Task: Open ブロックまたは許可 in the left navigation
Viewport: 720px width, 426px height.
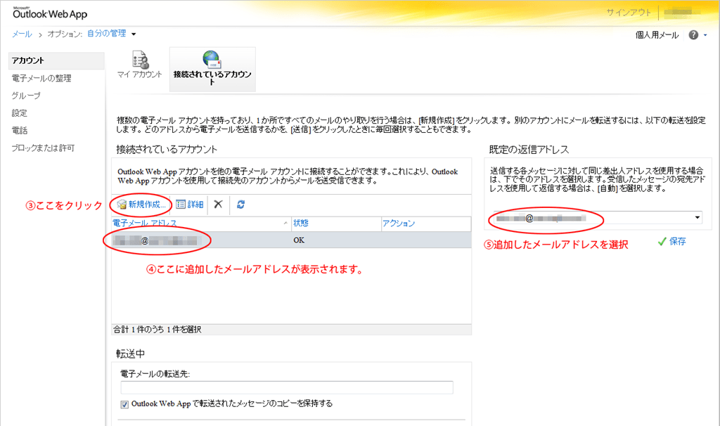Action: [x=43, y=148]
